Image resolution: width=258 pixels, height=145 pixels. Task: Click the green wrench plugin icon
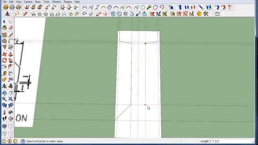coord(149,7)
